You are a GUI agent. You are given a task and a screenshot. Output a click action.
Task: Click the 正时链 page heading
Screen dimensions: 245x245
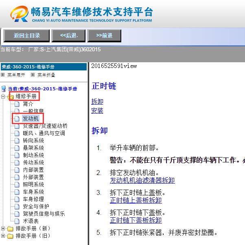(104, 86)
